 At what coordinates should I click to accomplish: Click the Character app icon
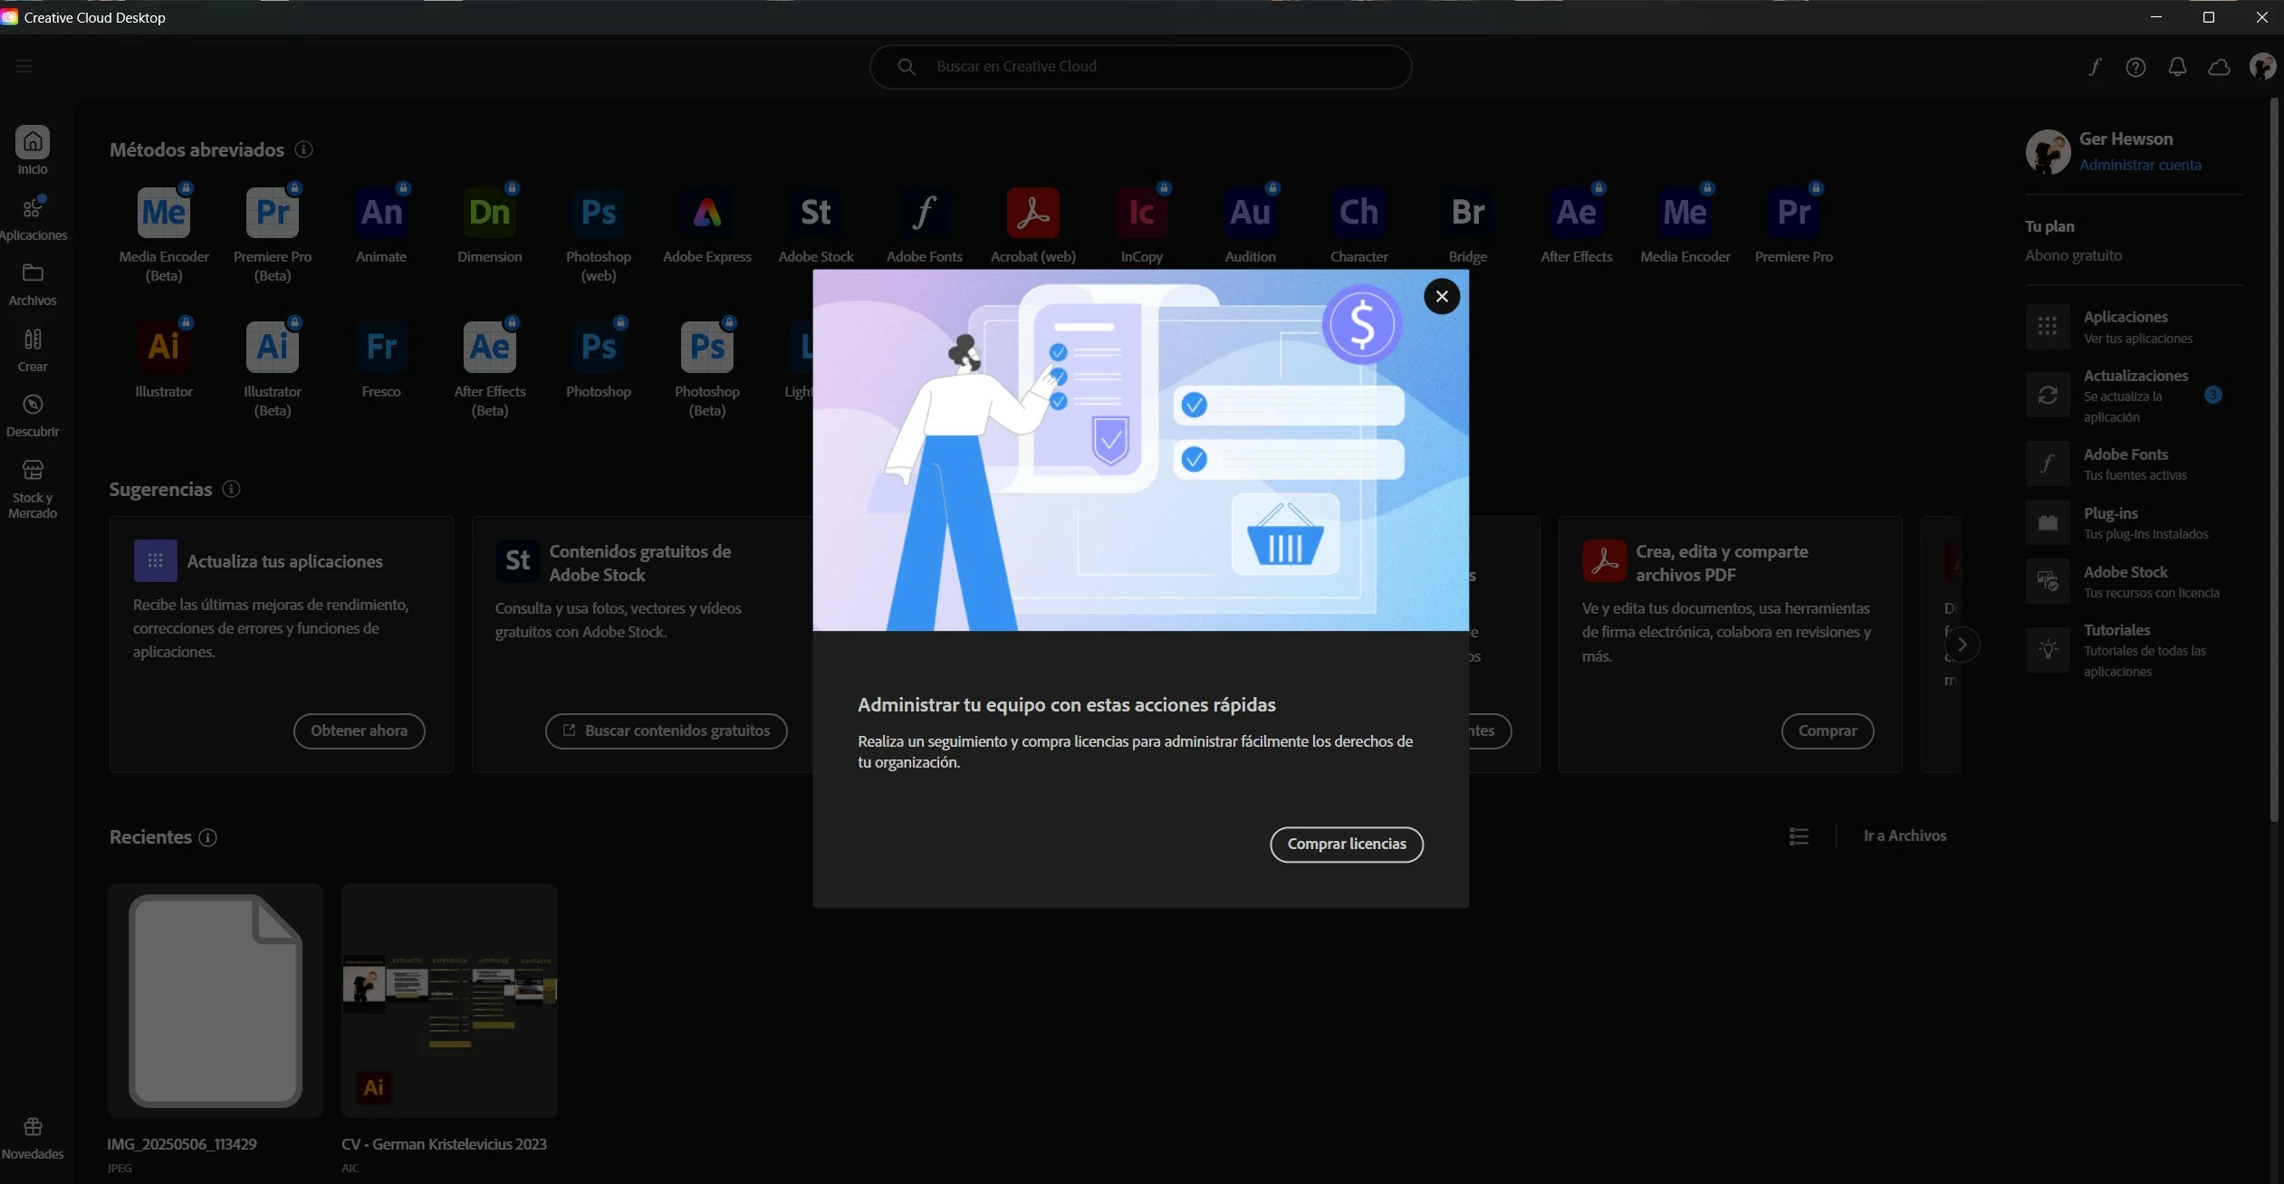(x=1358, y=213)
